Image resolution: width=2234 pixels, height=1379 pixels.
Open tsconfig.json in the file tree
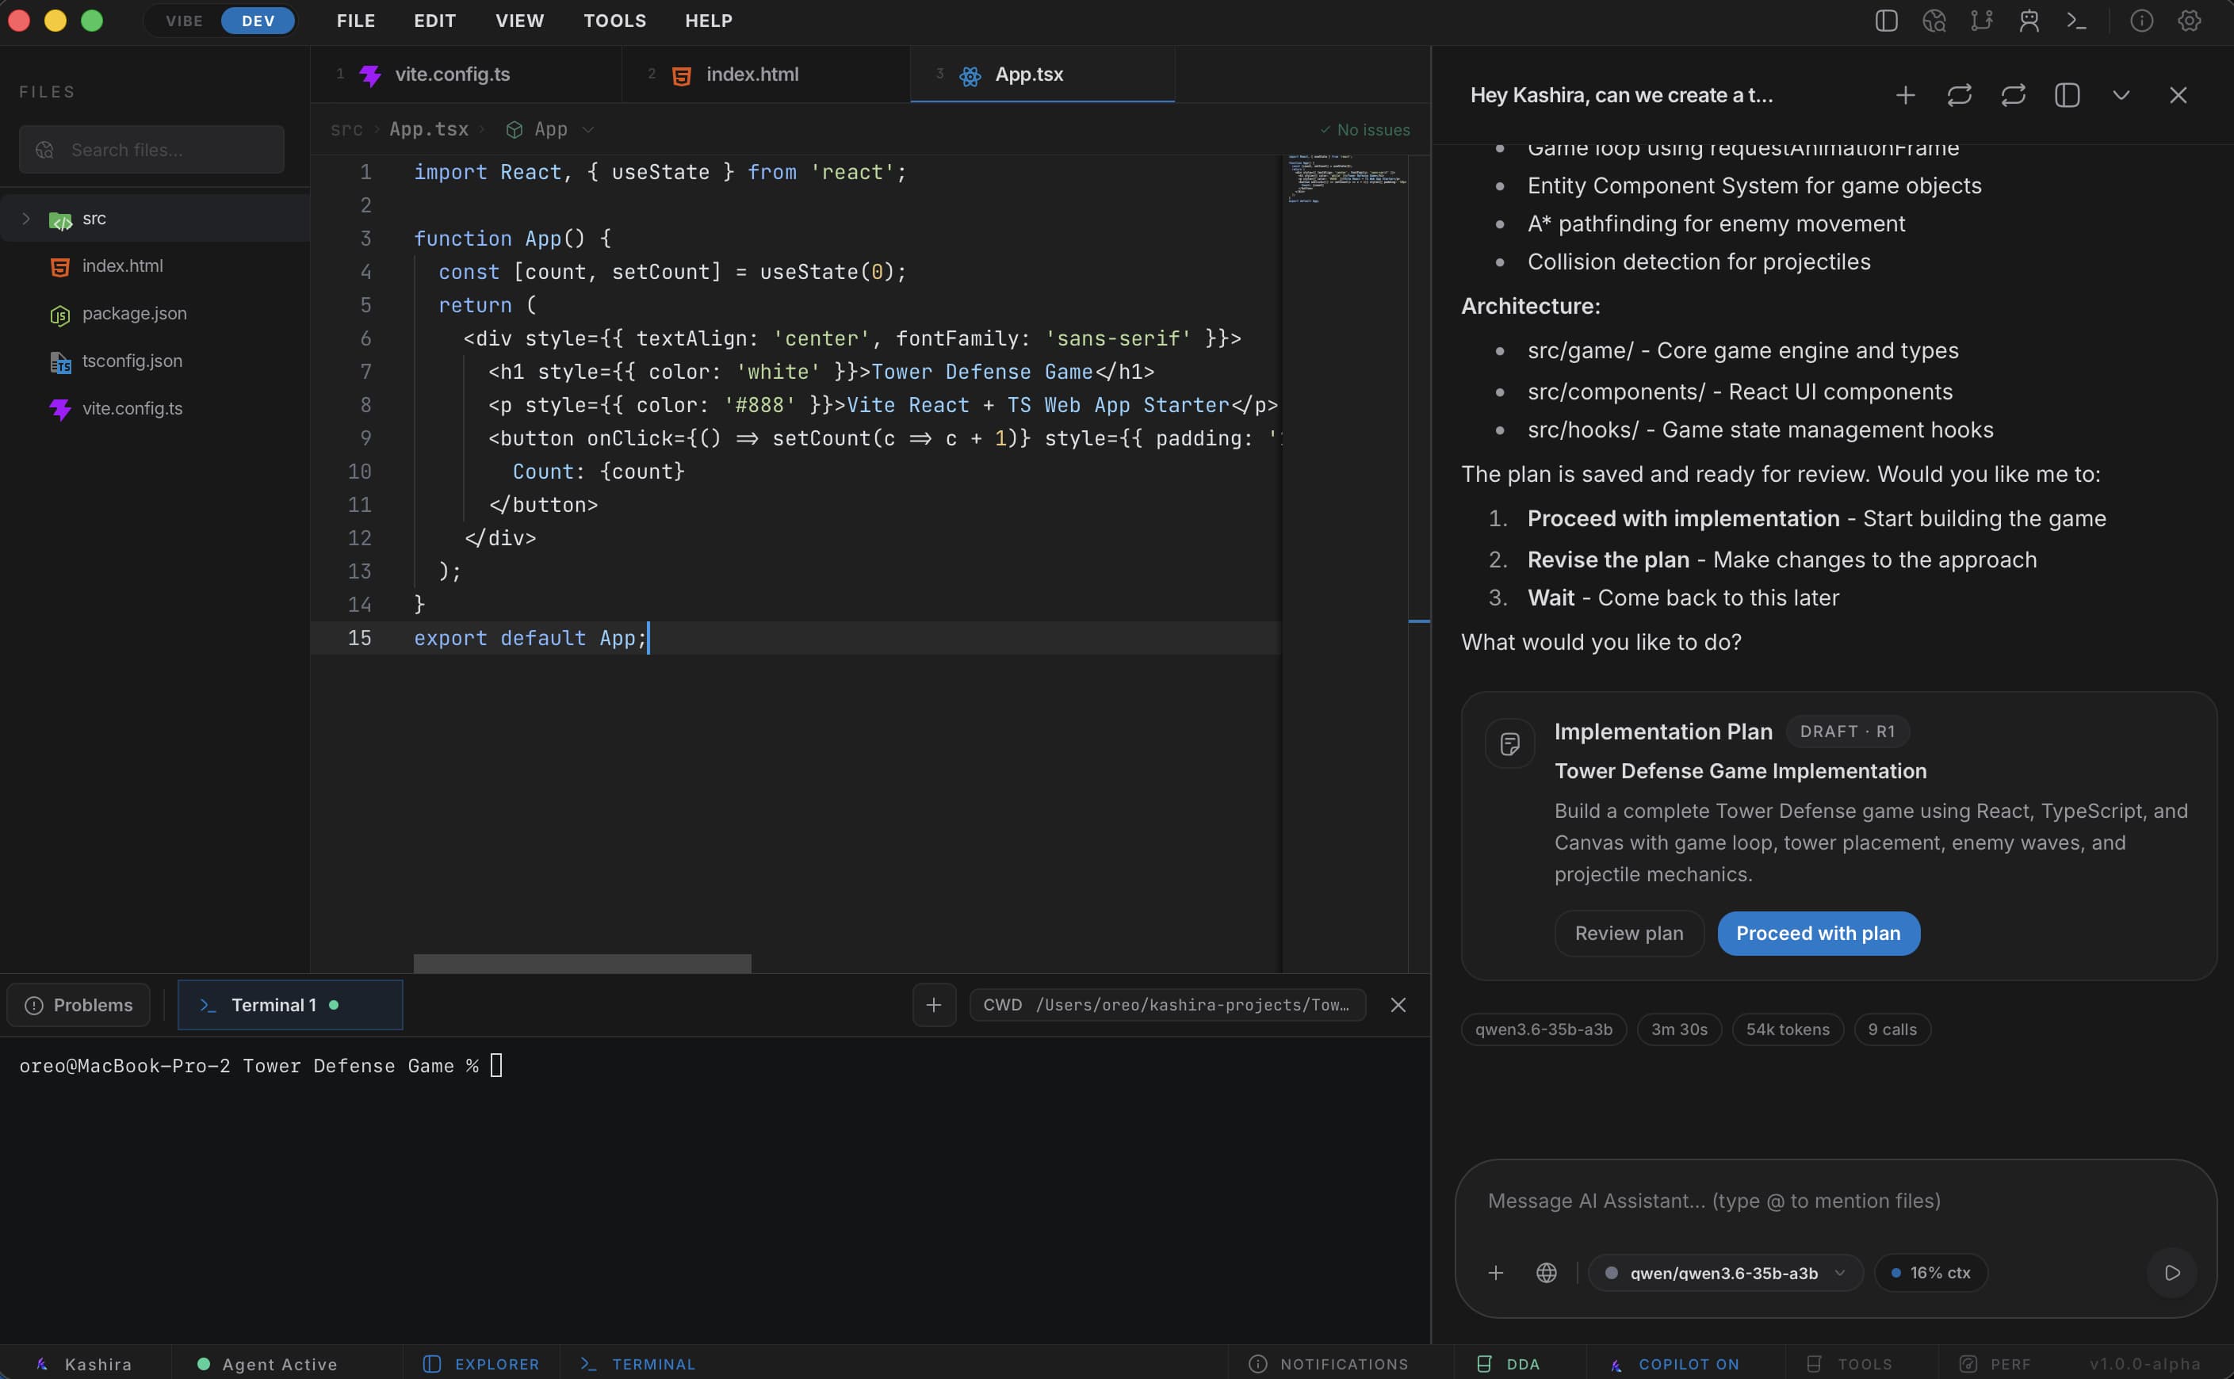[155, 361]
